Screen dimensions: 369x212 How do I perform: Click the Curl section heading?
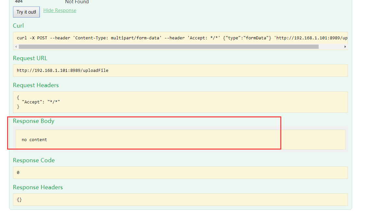(x=18, y=26)
